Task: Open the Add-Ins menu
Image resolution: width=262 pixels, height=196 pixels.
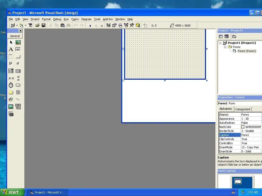Action: [x=108, y=19]
